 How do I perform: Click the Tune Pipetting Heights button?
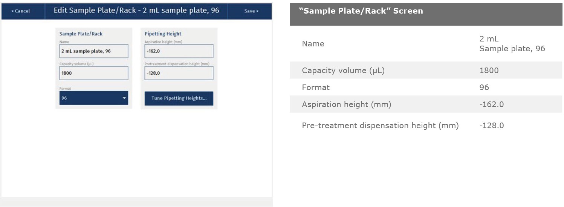pyautogui.click(x=179, y=98)
